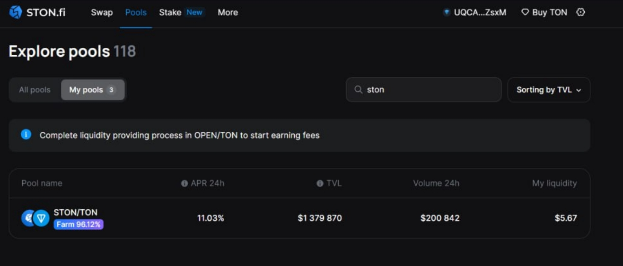Open the Stake tab
623x266 pixels.
(x=170, y=13)
